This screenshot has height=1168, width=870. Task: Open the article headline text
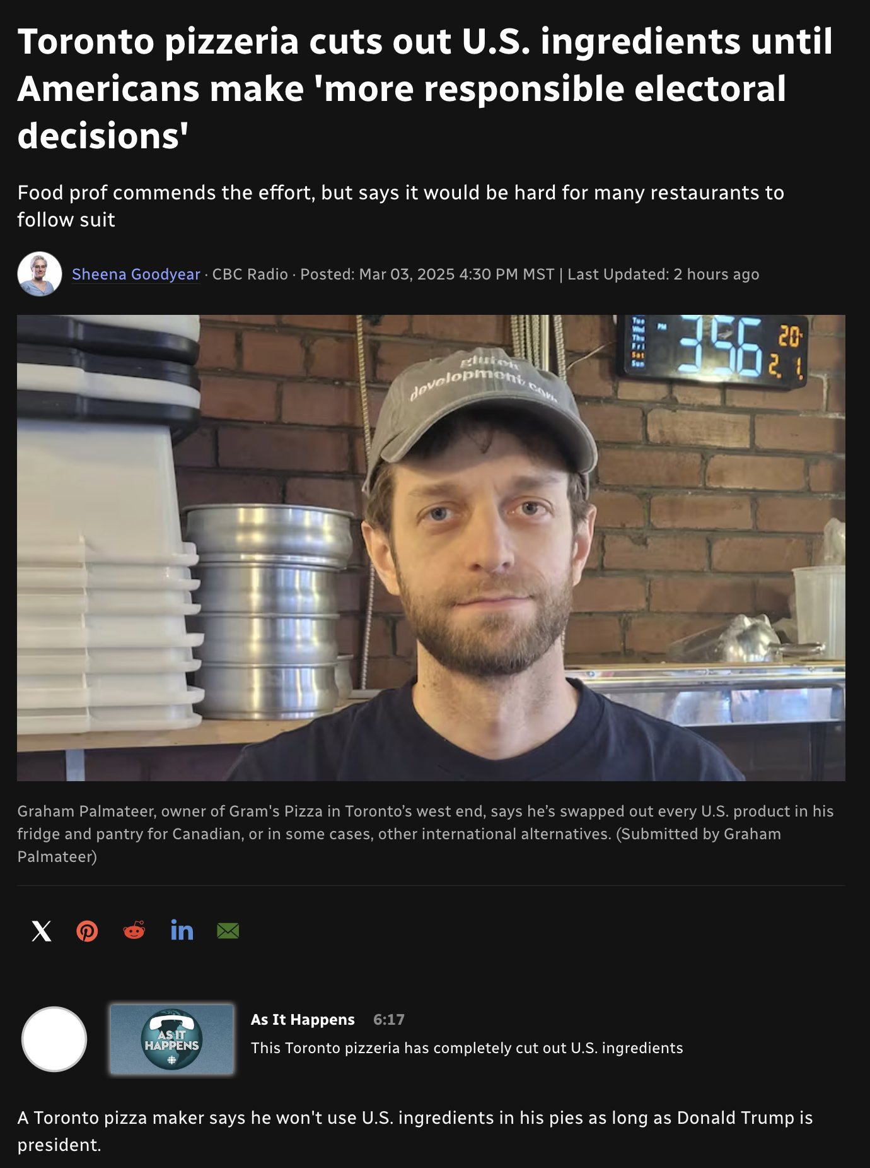[426, 88]
